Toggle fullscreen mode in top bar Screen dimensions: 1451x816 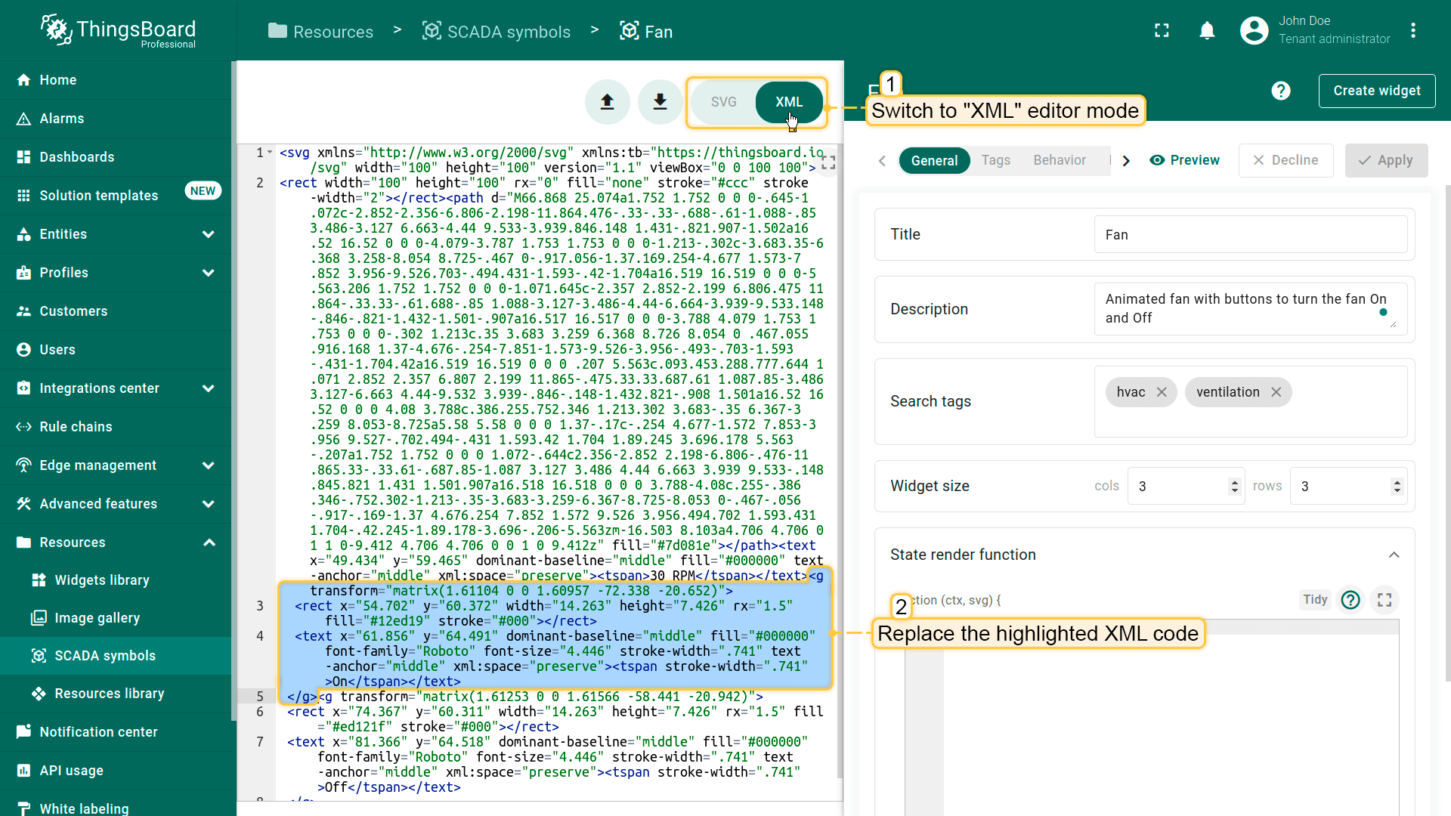(x=1162, y=31)
